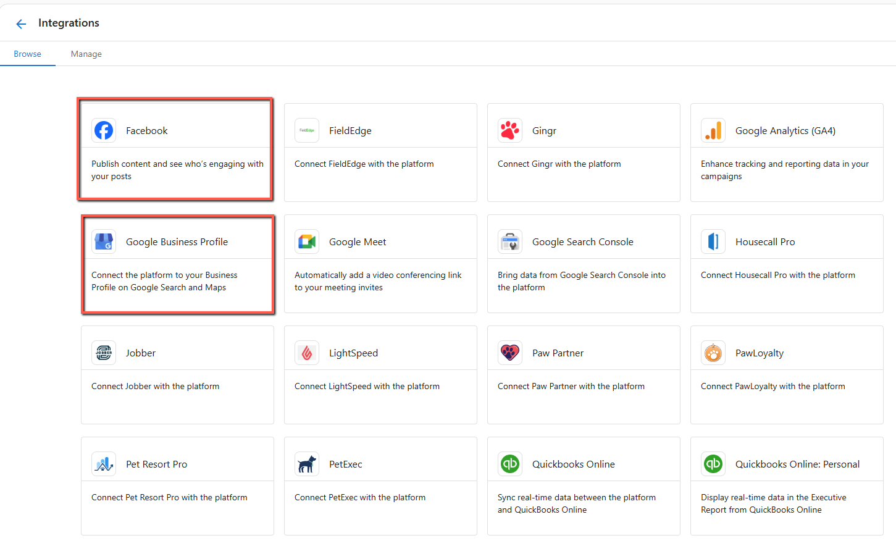
Task: Choose the PetExec integration title
Action: [x=346, y=464]
